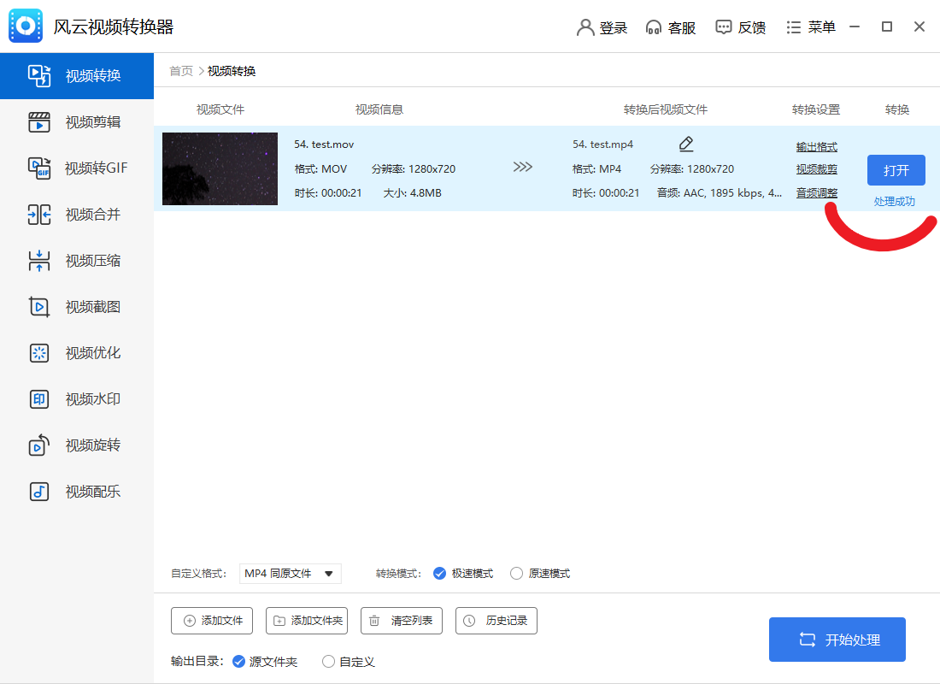Select the 原速模式 radio option
Screen dimensions: 940x684
click(516, 574)
